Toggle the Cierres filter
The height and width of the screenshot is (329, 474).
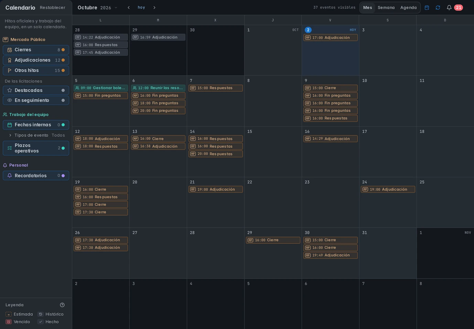point(36,50)
